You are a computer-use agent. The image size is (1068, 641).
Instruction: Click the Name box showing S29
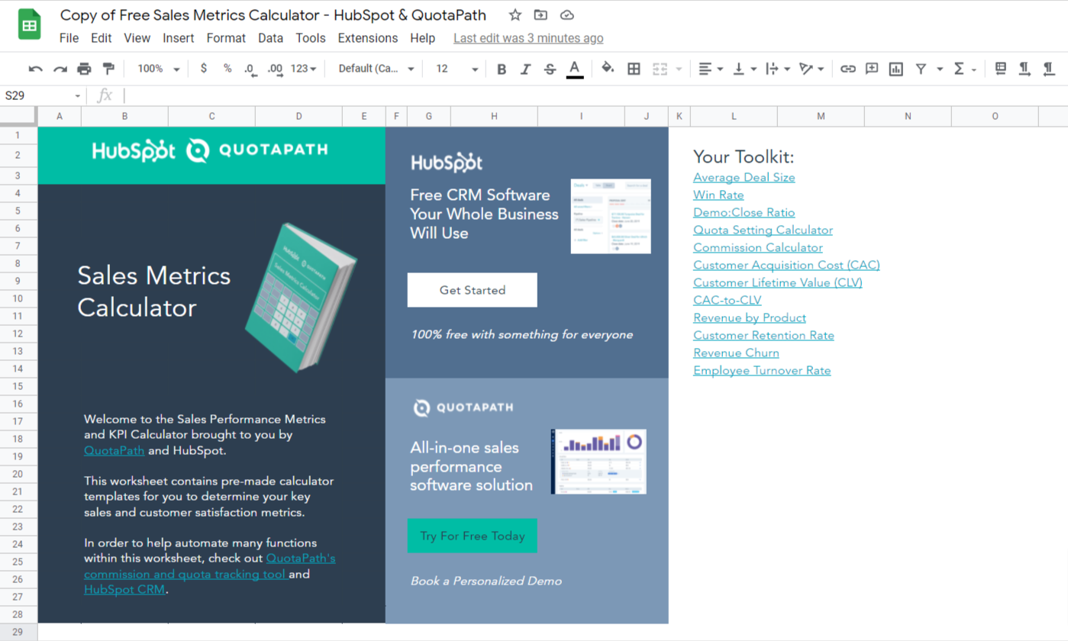[x=43, y=95]
